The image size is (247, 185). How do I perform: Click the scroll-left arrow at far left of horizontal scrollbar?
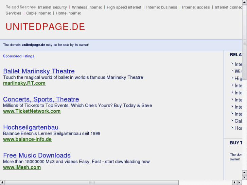click(2, 182)
